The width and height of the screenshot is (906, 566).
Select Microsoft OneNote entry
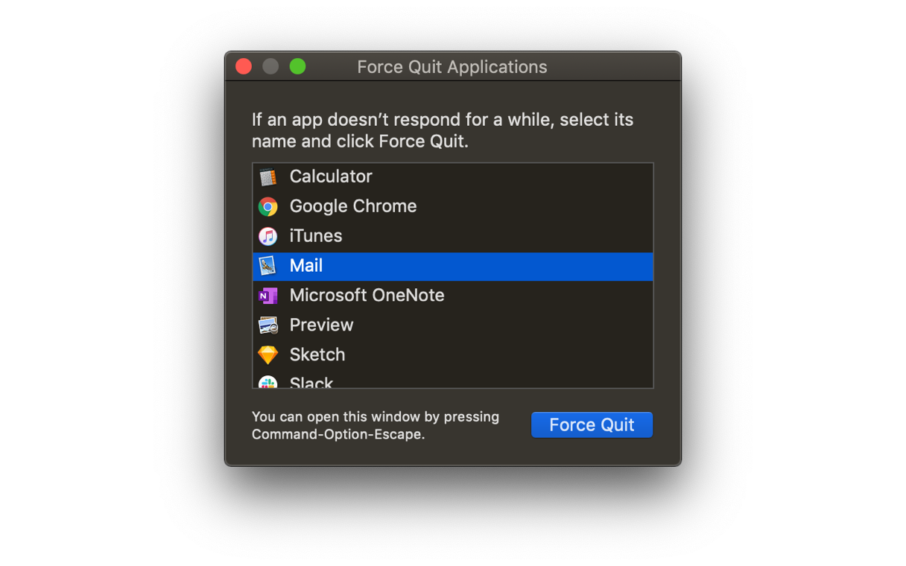(367, 296)
